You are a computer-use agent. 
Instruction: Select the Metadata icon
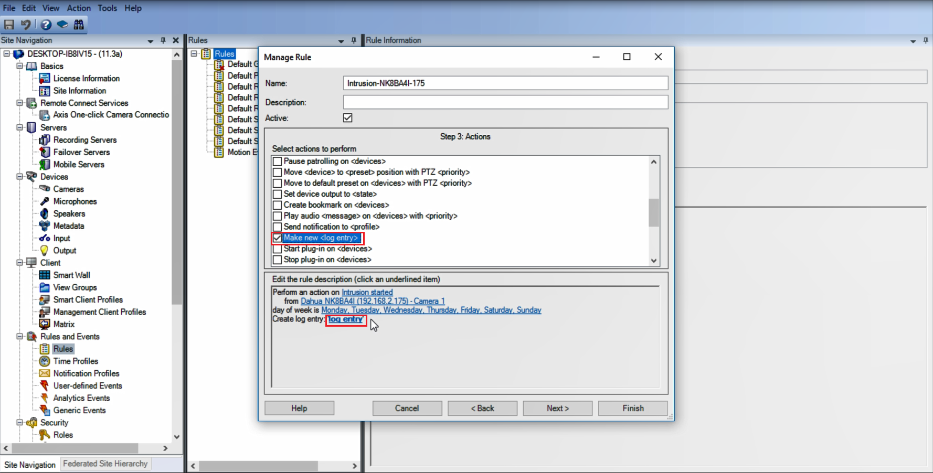(x=45, y=226)
